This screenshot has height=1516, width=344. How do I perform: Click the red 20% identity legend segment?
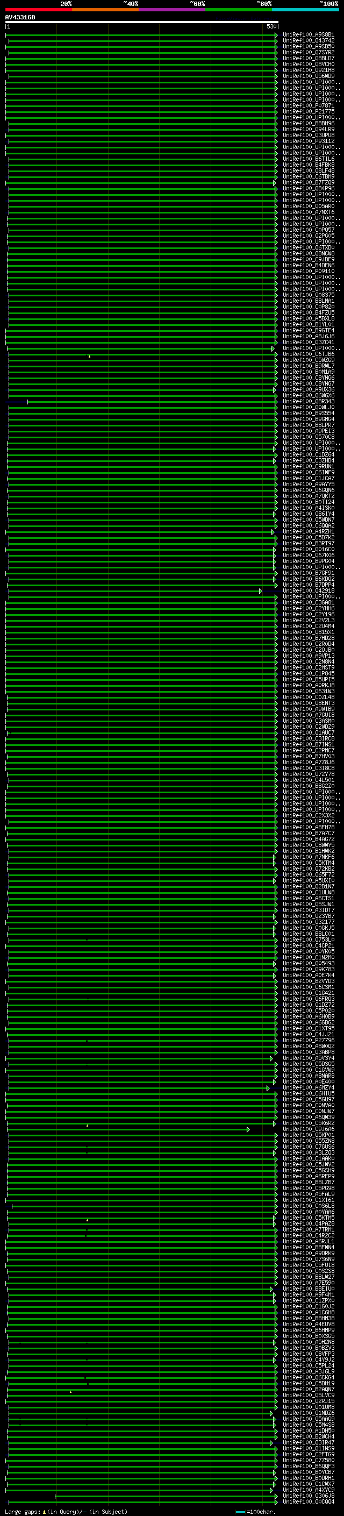38,10
